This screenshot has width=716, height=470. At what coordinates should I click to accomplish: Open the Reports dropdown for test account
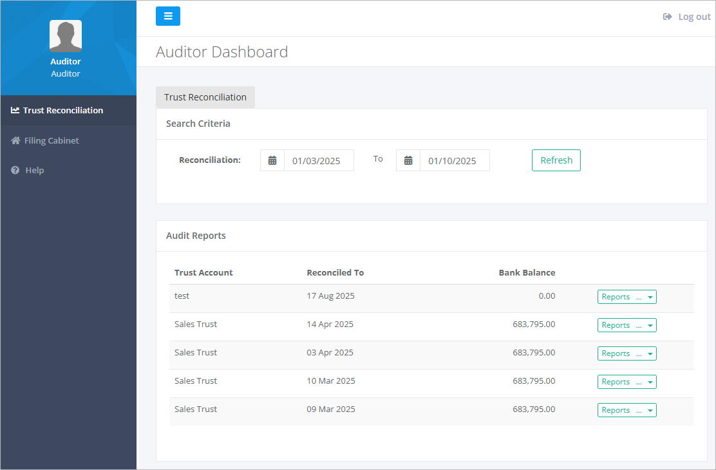(x=626, y=296)
